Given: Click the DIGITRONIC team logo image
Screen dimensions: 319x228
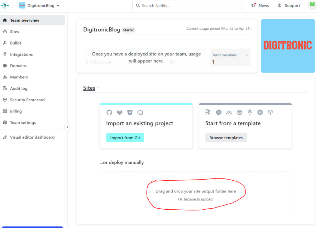Looking at the screenshot, I should 288,46.
